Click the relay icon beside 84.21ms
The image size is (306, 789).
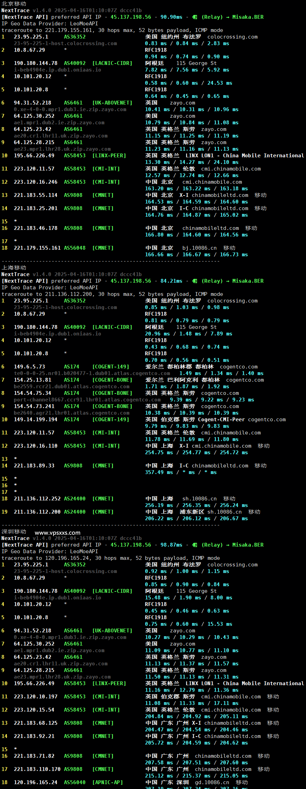tap(195, 281)
